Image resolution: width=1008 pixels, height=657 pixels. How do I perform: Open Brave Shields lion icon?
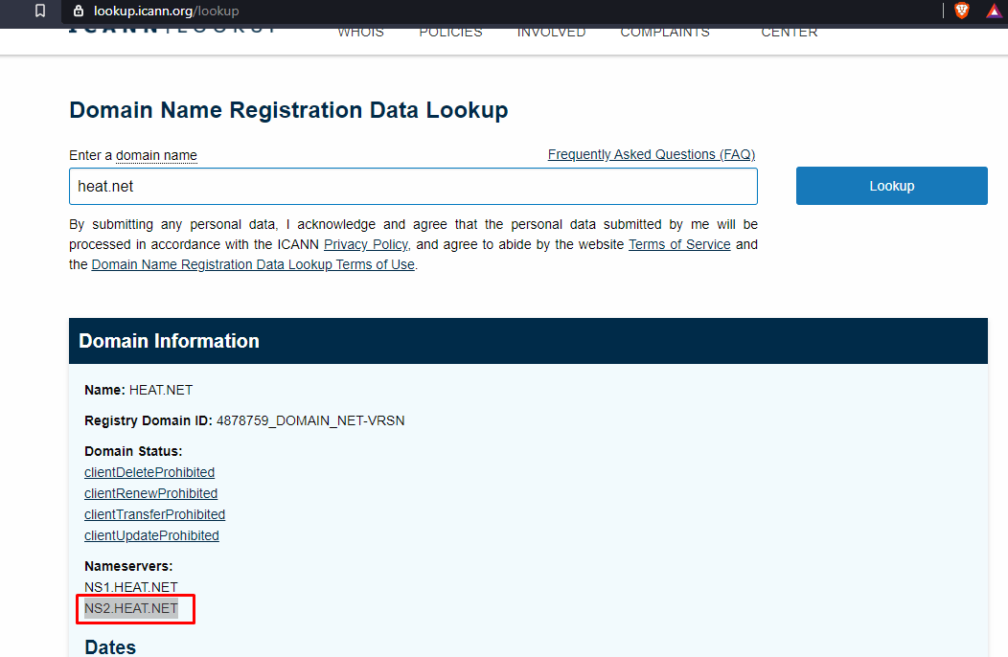coord(962,11)
